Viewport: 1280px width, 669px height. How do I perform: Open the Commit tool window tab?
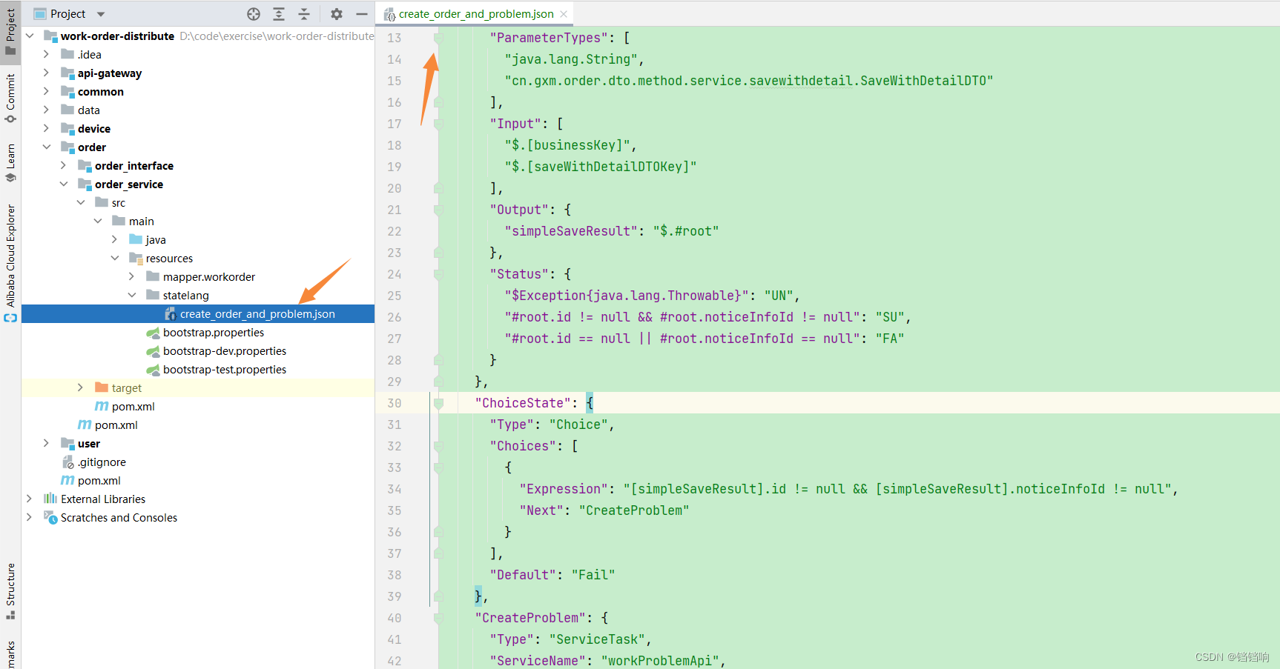10,98
